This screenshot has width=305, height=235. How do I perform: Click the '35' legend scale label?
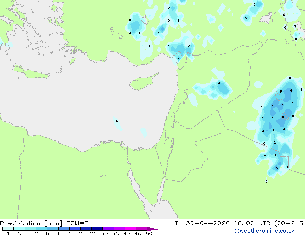click(115, 233)
